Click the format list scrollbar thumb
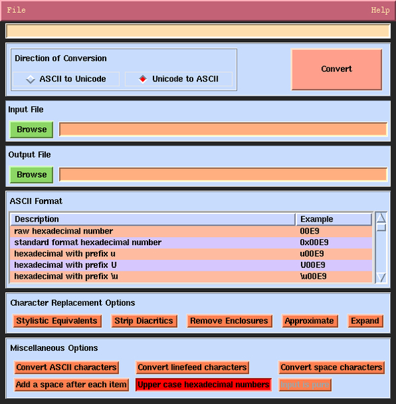396x404 pixels. (x=381, y=228)
